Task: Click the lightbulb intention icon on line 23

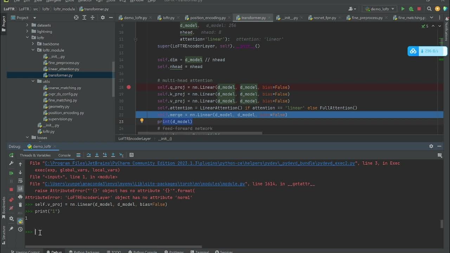Action: point(142,121)
